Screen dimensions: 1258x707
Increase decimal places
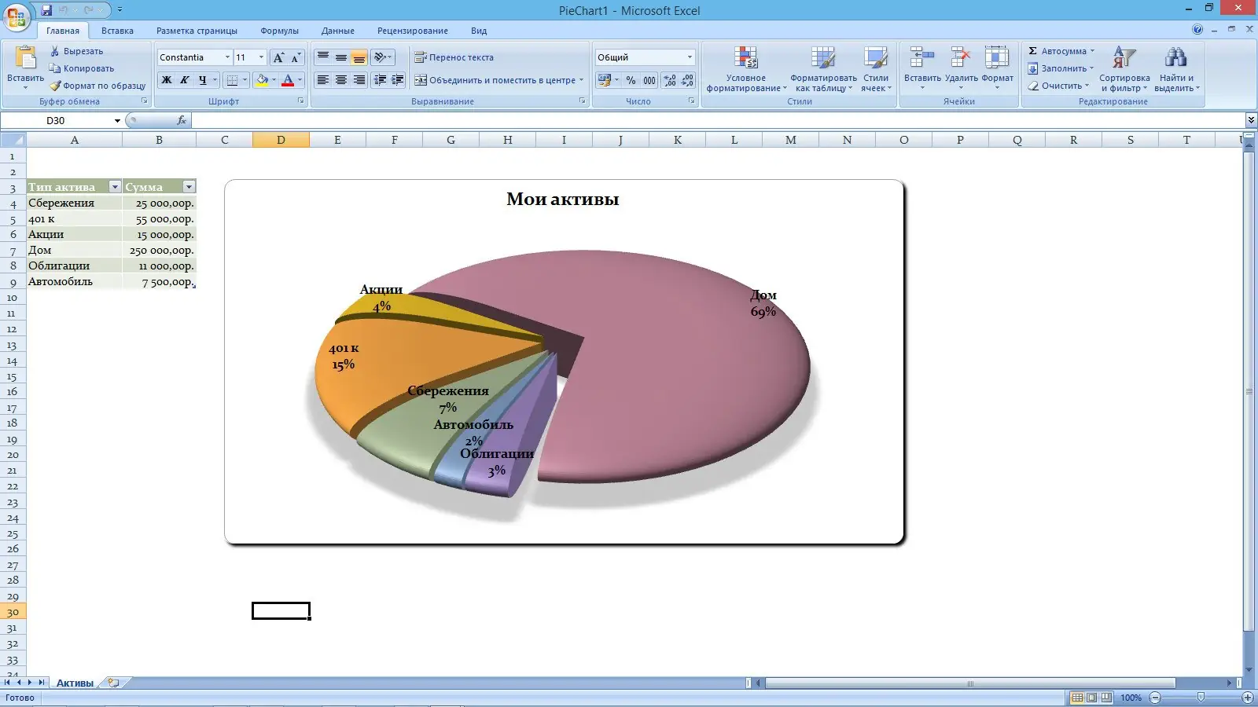(x=670, y=80)
